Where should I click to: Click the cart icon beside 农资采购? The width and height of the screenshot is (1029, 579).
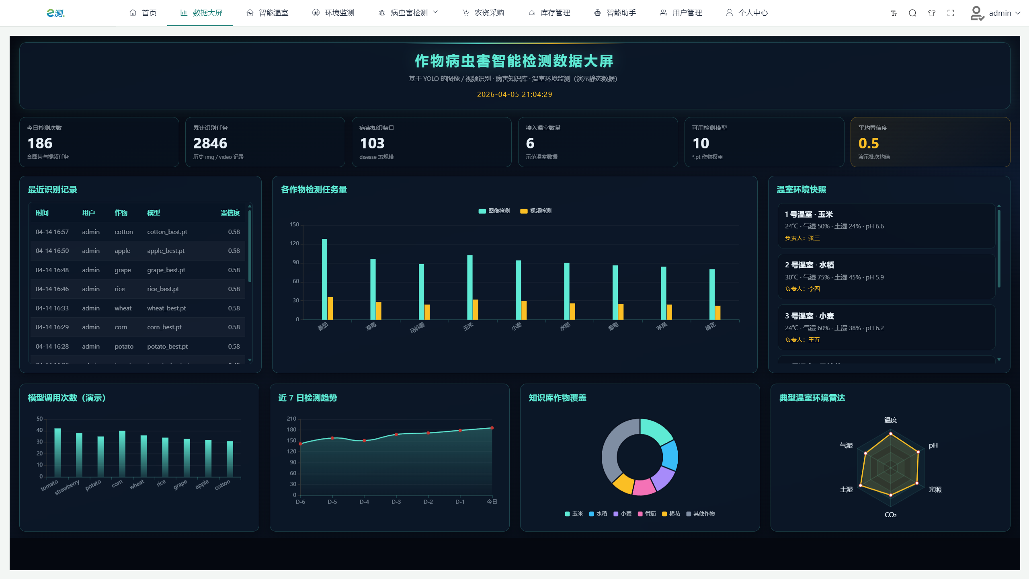pos(466,13)
